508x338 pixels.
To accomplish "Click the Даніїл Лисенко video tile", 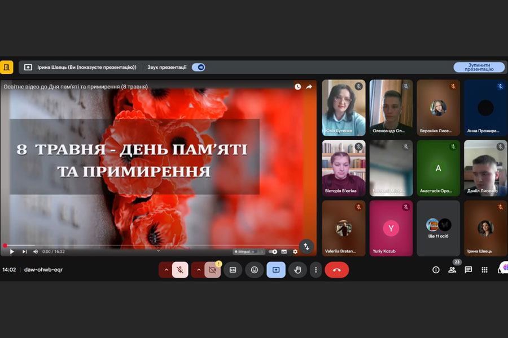I will (x=485, y=168).
